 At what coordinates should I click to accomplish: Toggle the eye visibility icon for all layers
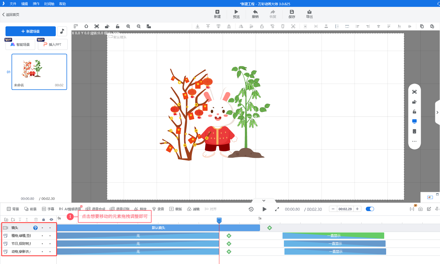51,220
